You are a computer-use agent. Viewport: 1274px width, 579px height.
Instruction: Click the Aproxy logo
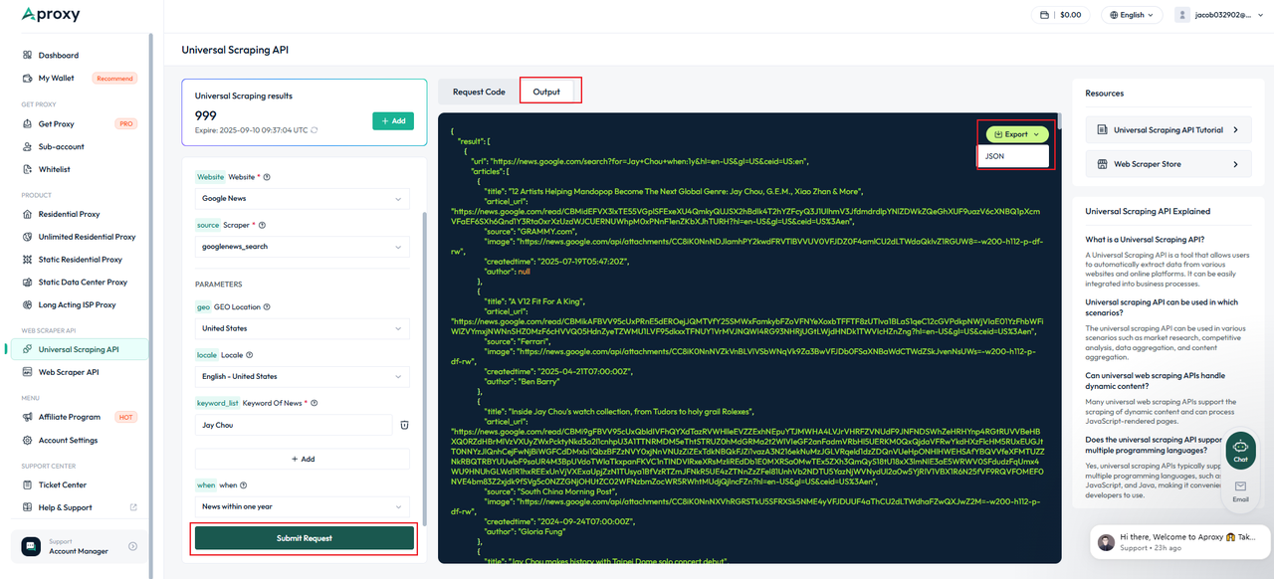(51, 15)
